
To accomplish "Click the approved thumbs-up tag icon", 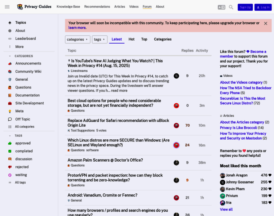I will click(x=10, y=143).
